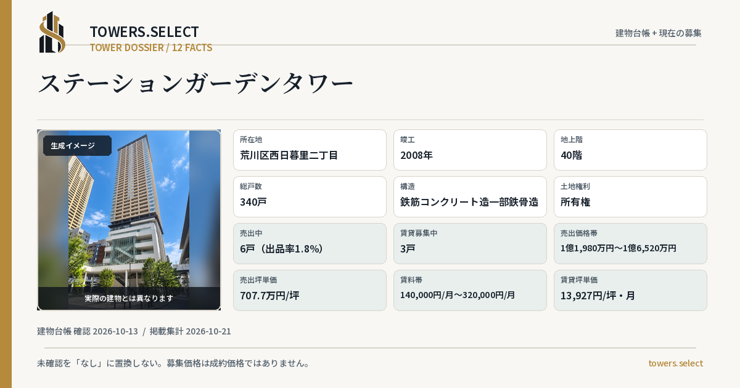This screenshot has height=388, width=740.
Task: Click the 実際の建物とは異なります caption
Action: (x=129, y=298)
